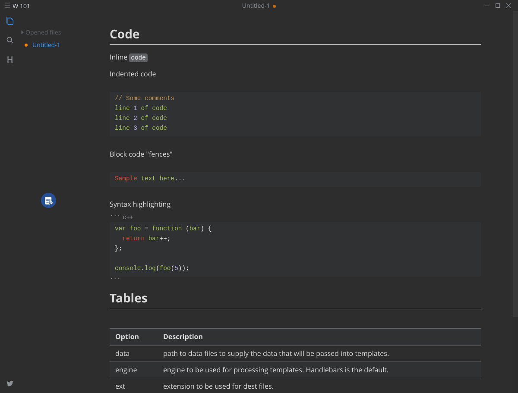Viewport: 518px width, 393px height.
Task: Click the "console.log(foo(5));" code line
Action: 152,268
